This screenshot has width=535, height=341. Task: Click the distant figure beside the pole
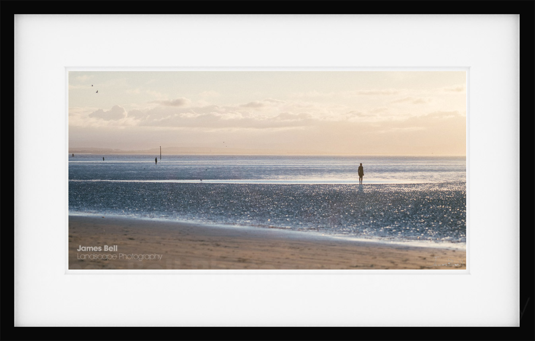pos(156,161)
